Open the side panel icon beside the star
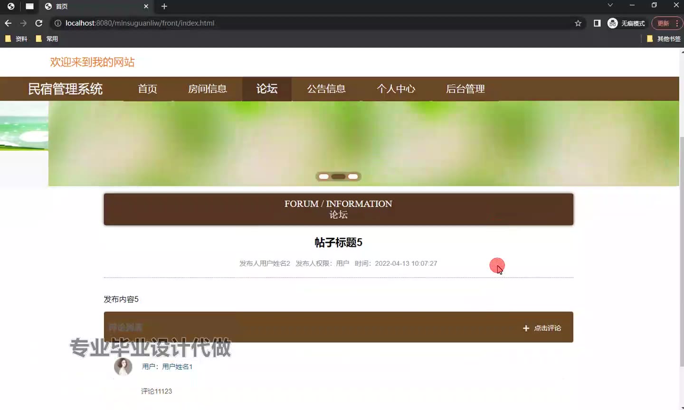Image resolution: width=684 pixels, height=410 pixels. (x=597, y=23)
